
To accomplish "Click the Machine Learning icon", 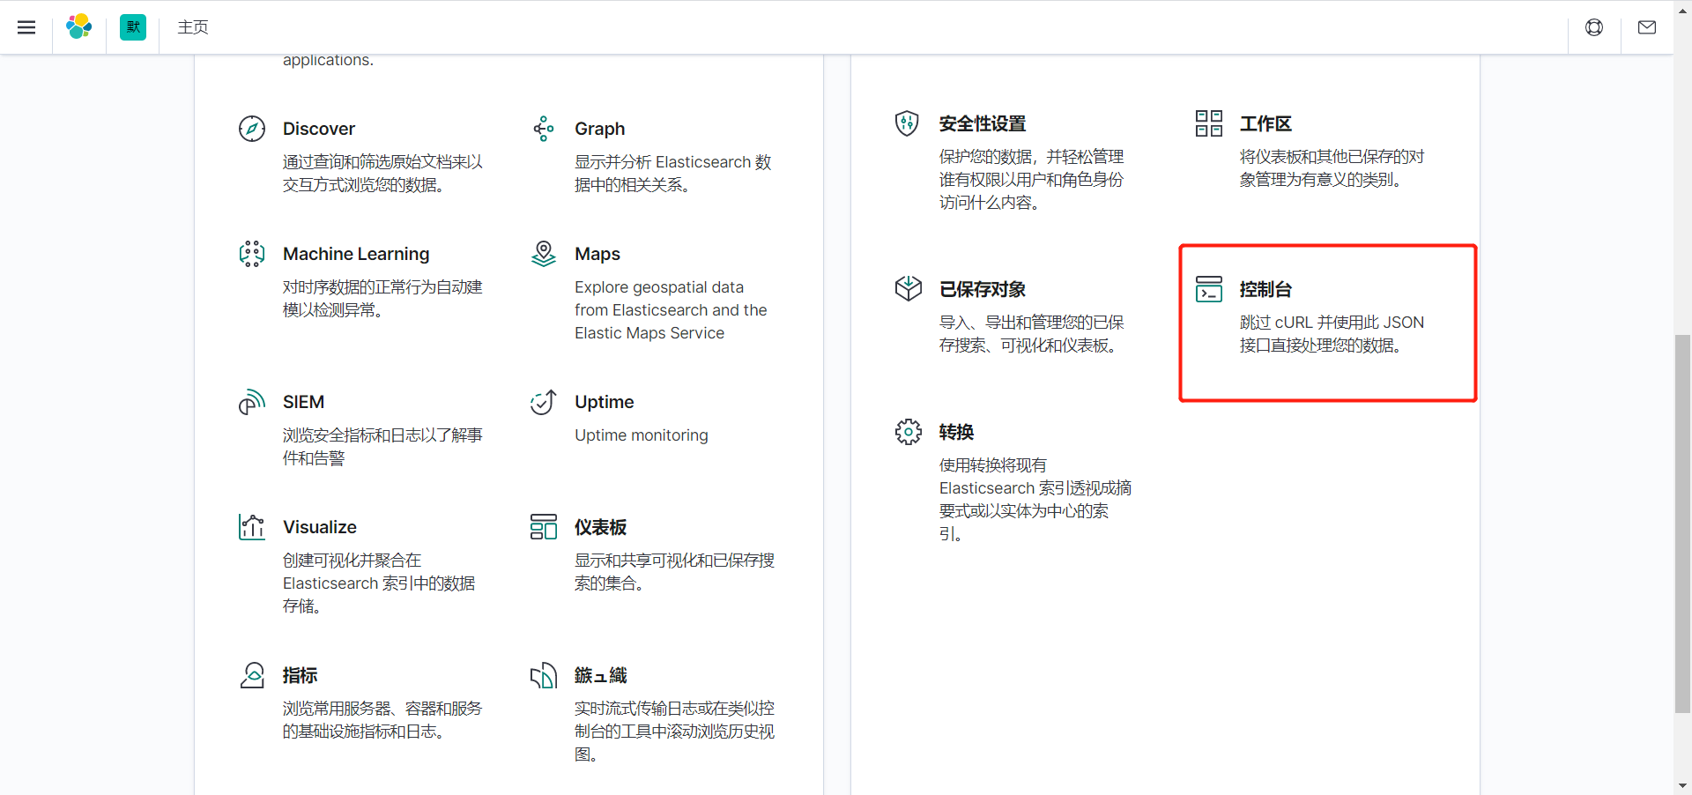I will click(x=252, y=254).
